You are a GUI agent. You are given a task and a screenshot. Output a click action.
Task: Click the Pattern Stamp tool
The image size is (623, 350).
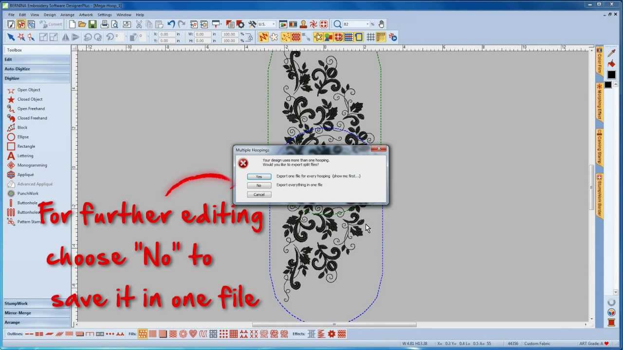coord(28,221)
